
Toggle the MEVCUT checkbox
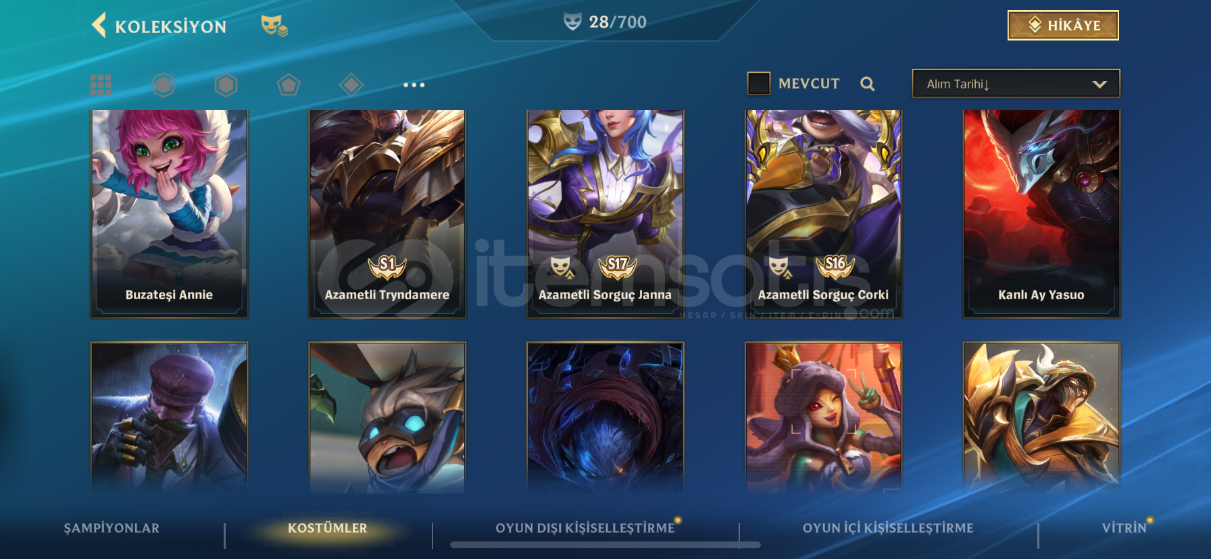click(x=759, y=83)
